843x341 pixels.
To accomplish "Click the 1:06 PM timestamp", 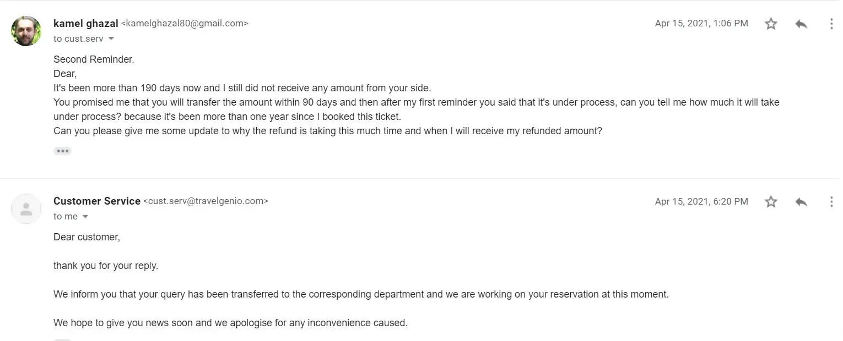I will tap(701, 24).
